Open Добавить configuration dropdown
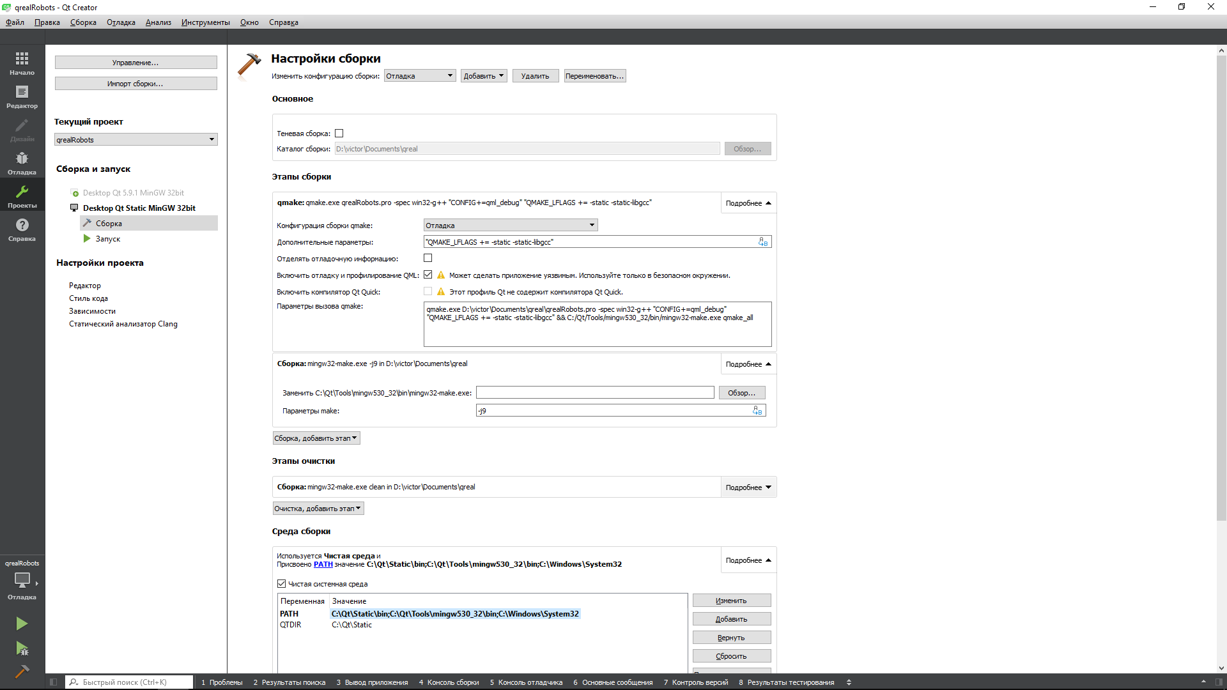Viewport: 1227px width, 690px height. click(x=484, y=76)
